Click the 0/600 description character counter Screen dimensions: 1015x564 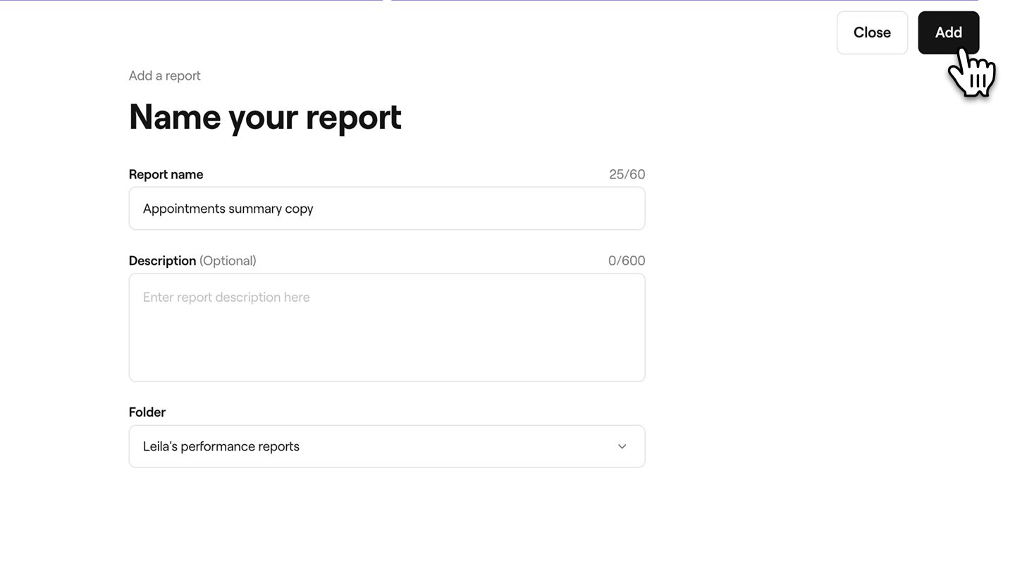click(626, 261)
